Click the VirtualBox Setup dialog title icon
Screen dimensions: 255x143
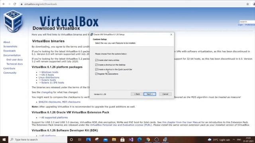pos(92,35)
